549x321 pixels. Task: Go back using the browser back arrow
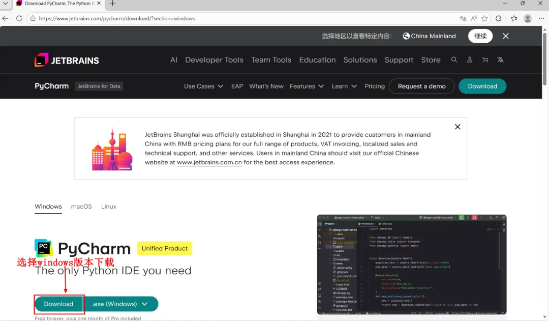click(x=5, y=18)
